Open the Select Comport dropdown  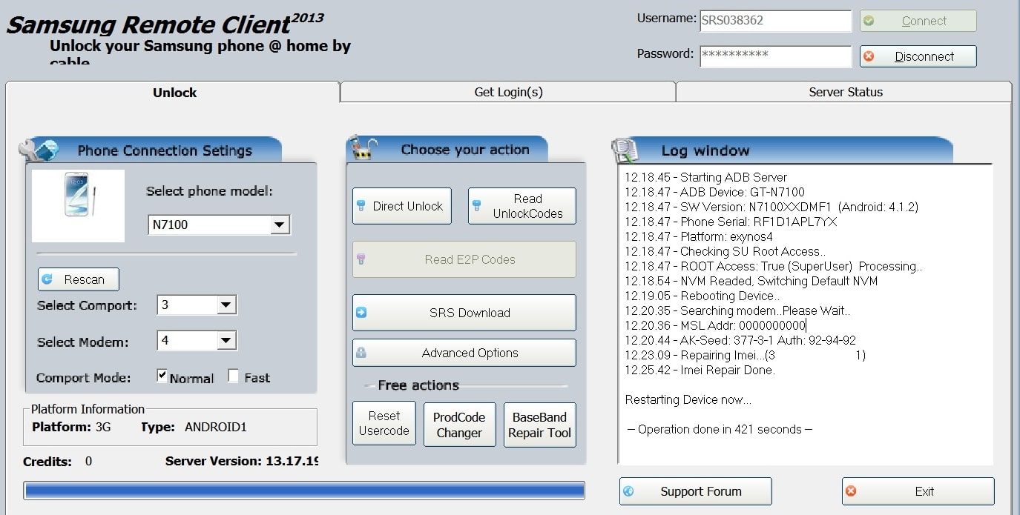[x=197, y=305]
